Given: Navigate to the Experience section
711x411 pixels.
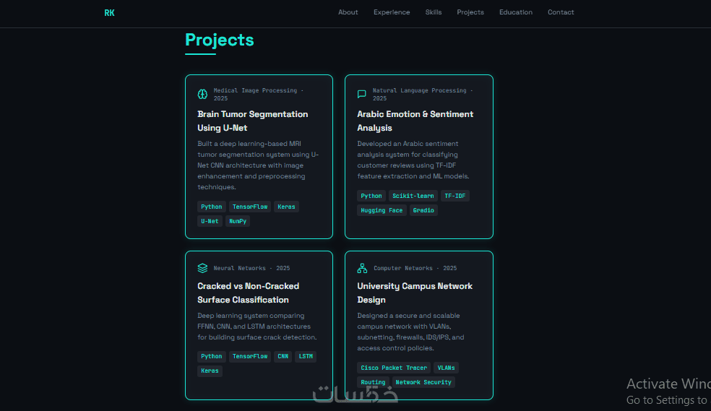Looking at the screenshot, I should (x=392, y=12).
